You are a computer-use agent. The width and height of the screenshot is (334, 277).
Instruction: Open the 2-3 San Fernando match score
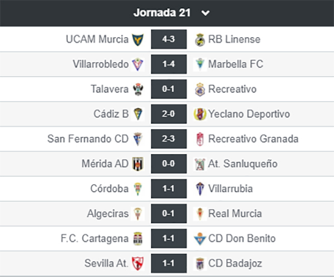pyautogui.click(x=169, y=139)
